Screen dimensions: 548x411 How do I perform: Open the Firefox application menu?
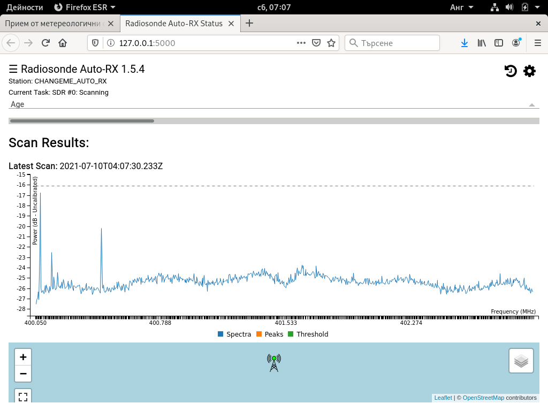(x=538, y=43)
